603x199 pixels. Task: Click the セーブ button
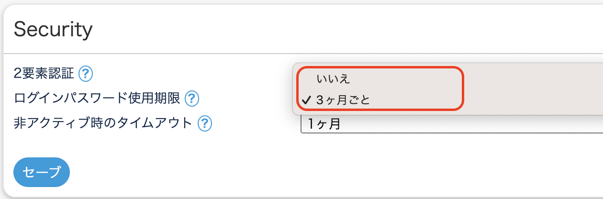[x=42, y=172]
